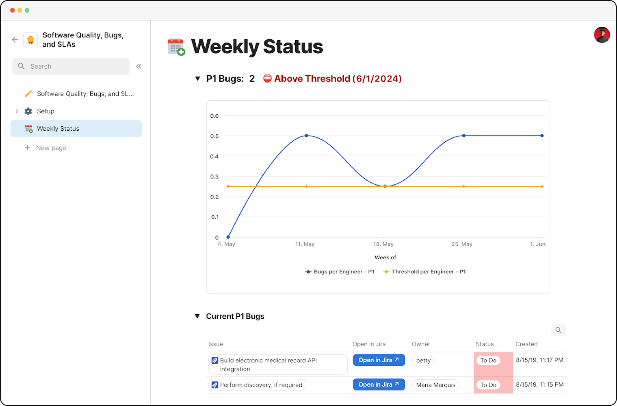Click the sidebar Search field
The width and height of the screenshot is (617, 406).
click(x=71, y=66)
